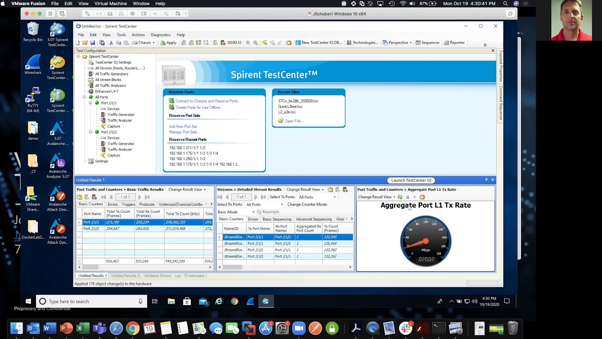602x339 pixels.
Task: Click the New file toolbar icon
Action: (78, 42)
